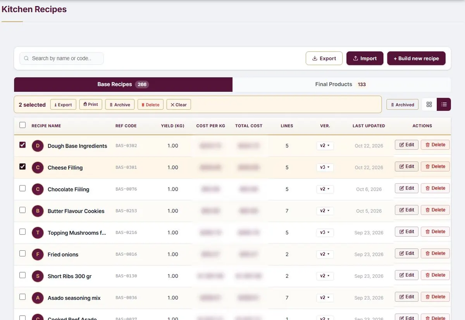Edit Cheese Filling recipe
The width and height of the screenshot is (465, 320).
406,166
